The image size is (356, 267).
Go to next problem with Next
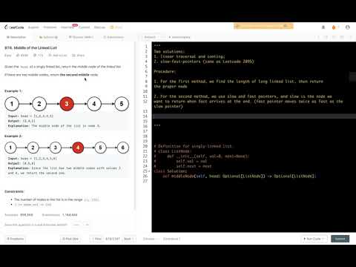[128, 239]
